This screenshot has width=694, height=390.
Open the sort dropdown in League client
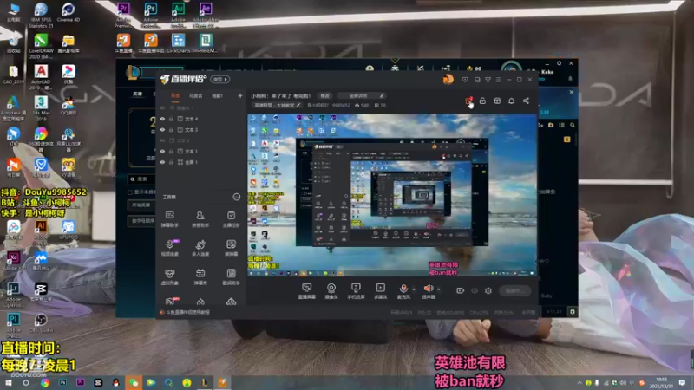pyautogui.click(x=141, y=221)
